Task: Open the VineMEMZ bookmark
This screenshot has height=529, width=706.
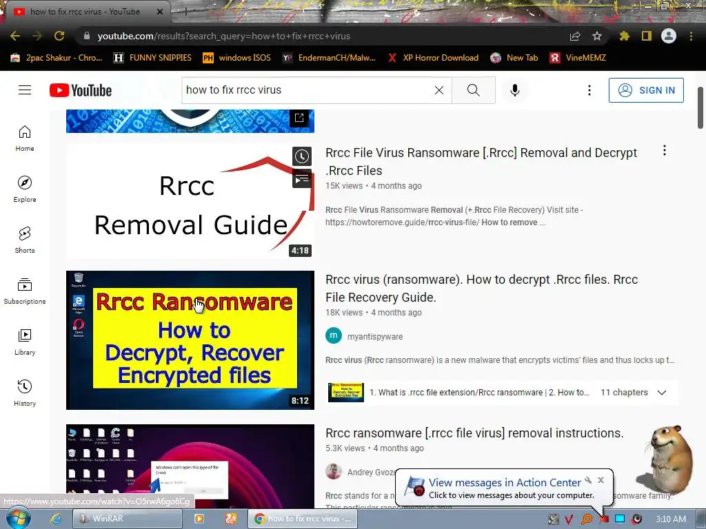Action: (x=578, y=58)
